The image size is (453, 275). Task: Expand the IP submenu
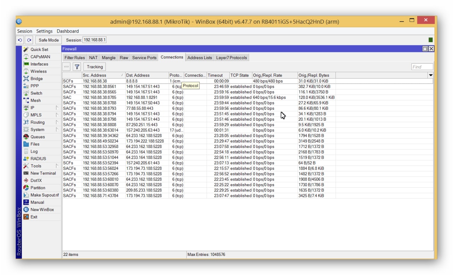coord(57,108)
